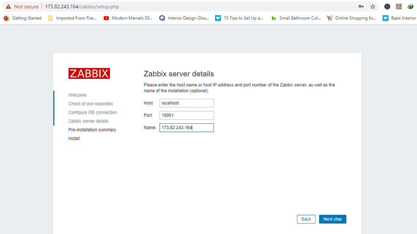Focus the Host field containing localhost
Viewport: 417px width, 234px height.
[x=187, y=103]
